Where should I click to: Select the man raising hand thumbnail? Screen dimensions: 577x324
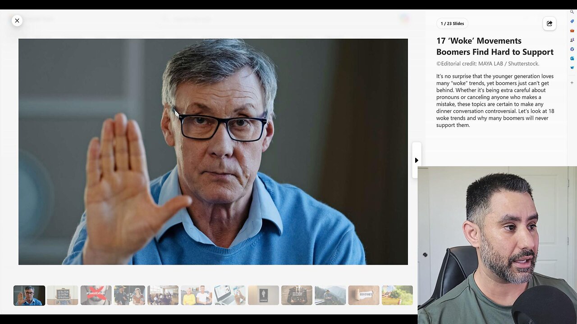[x=29, y=296]
